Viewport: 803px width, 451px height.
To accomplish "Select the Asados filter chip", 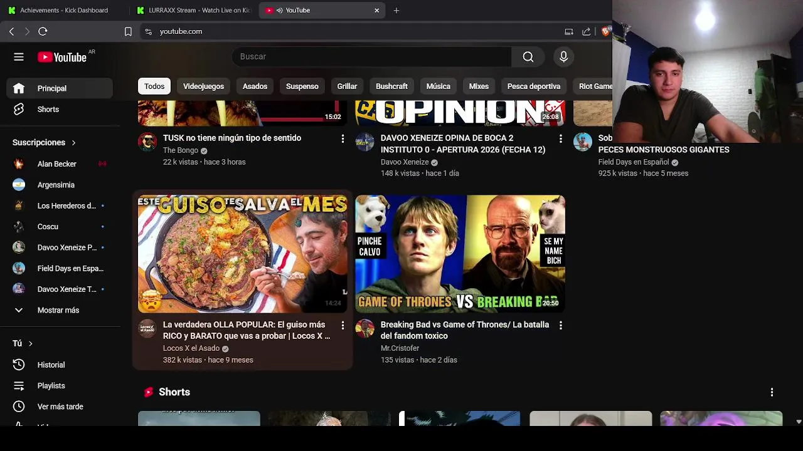I will 255,86.
